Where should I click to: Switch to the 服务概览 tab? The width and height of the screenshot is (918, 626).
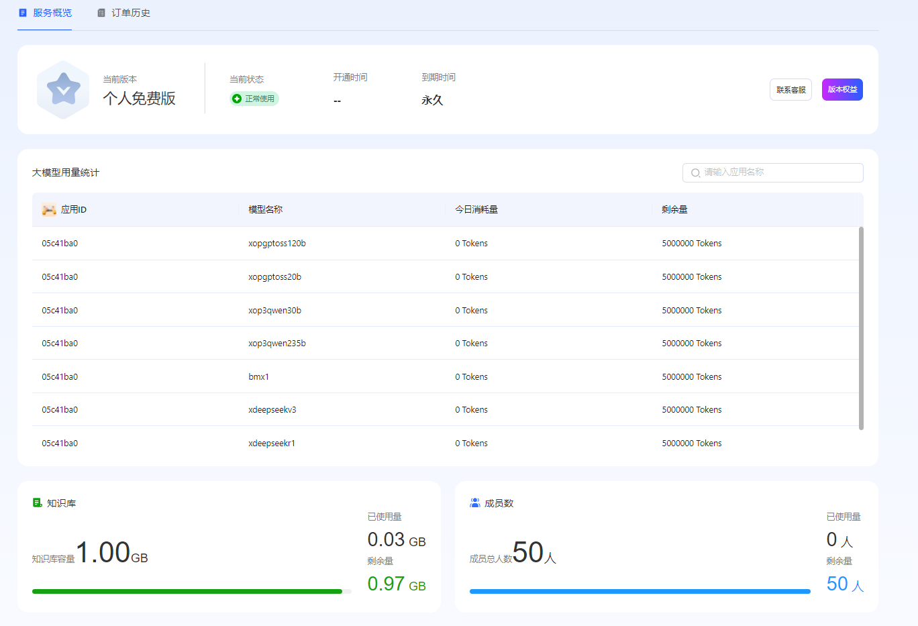[x=45, y=13]
